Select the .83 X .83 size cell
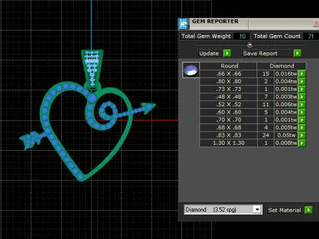 coord(229,135)
